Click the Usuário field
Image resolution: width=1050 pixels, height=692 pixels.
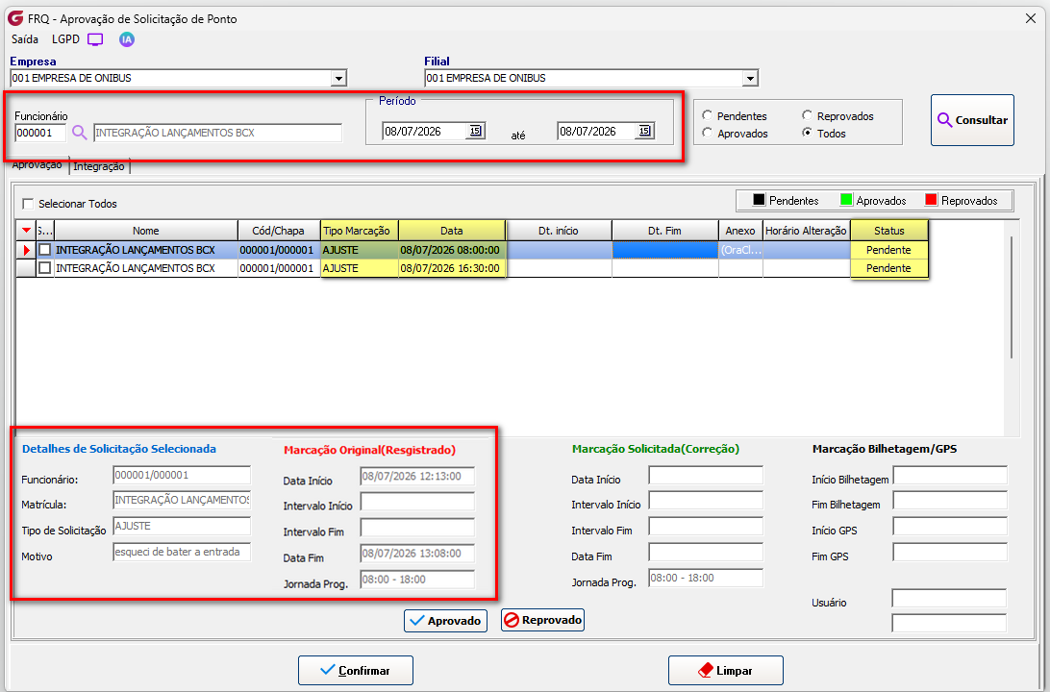950,599
